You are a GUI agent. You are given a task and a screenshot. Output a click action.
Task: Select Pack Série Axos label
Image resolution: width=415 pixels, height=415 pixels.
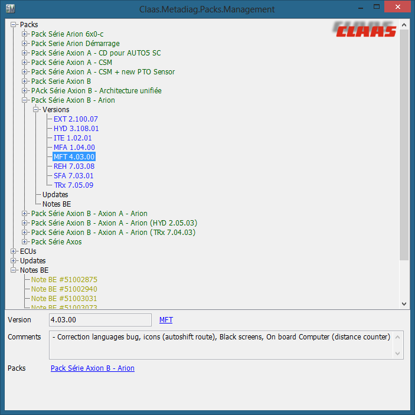tap(56, 242)
